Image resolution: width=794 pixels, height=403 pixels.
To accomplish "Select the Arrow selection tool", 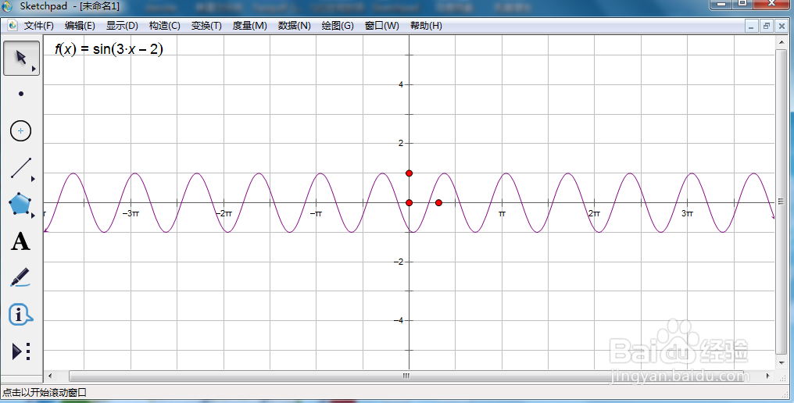I will (x=21, y=59).
